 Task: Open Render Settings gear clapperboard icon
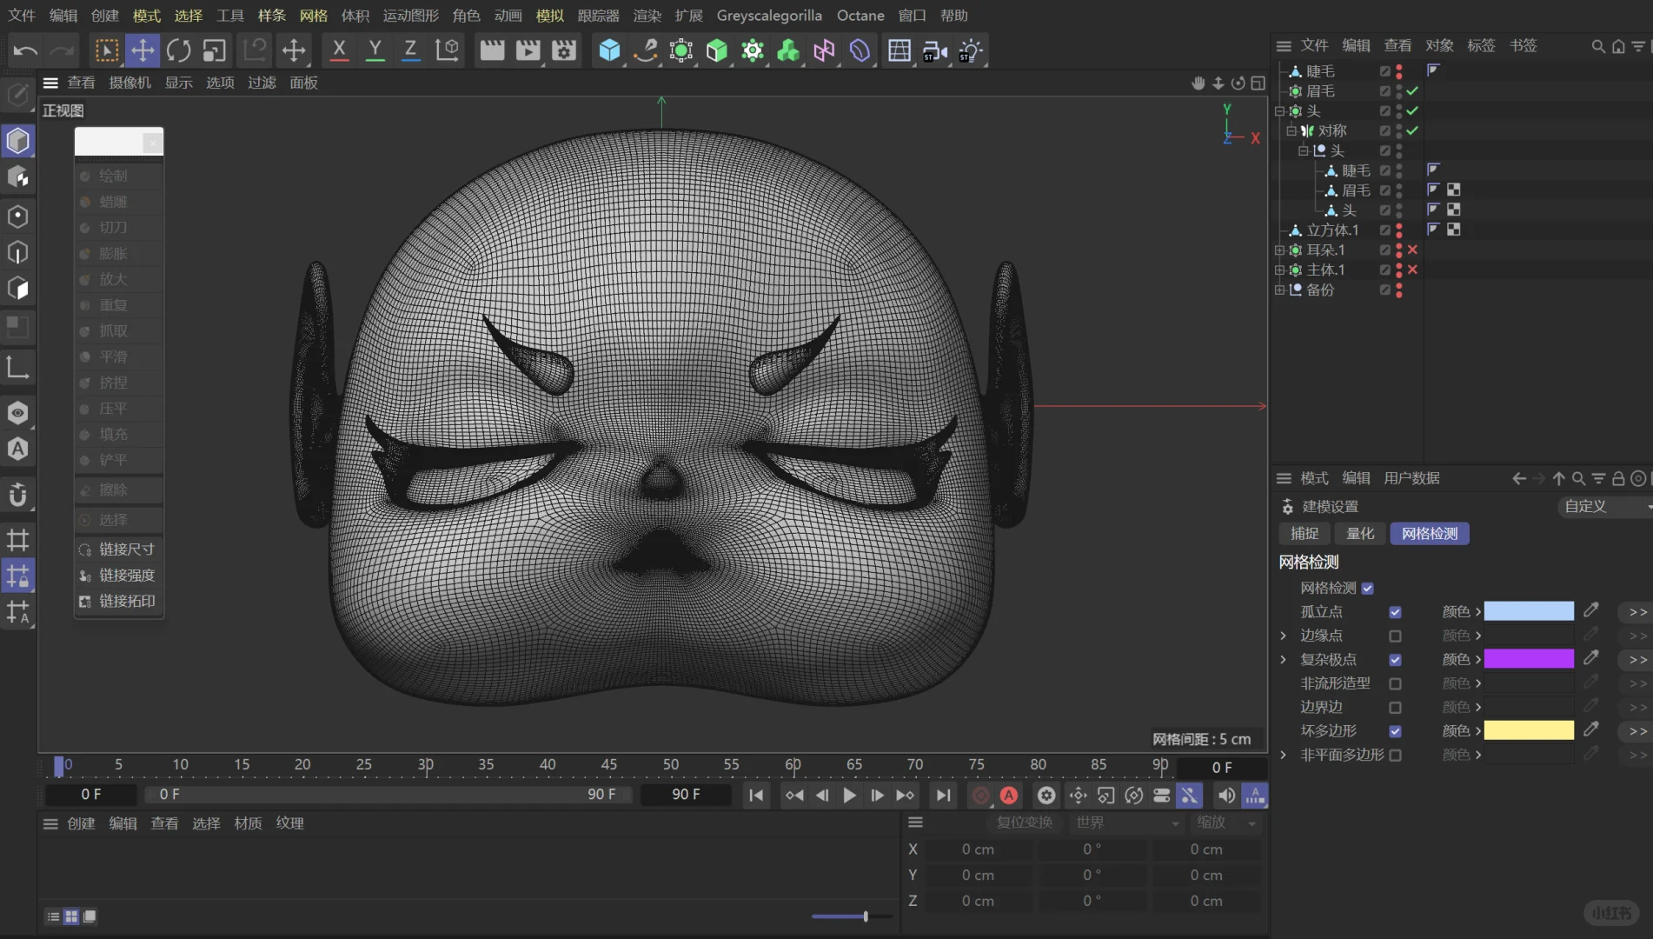tap(564, 50)
